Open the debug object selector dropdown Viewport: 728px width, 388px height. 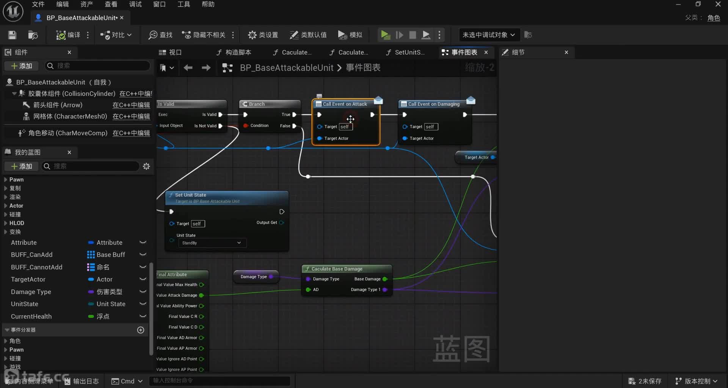pyautogui.click(x=488, y=35)
